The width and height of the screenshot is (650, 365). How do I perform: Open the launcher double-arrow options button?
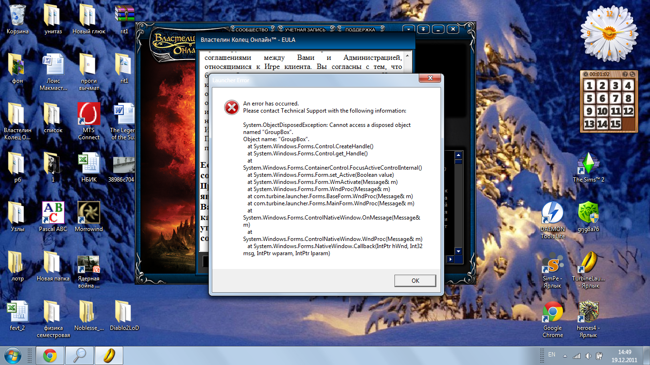click(x=423, y=29)
